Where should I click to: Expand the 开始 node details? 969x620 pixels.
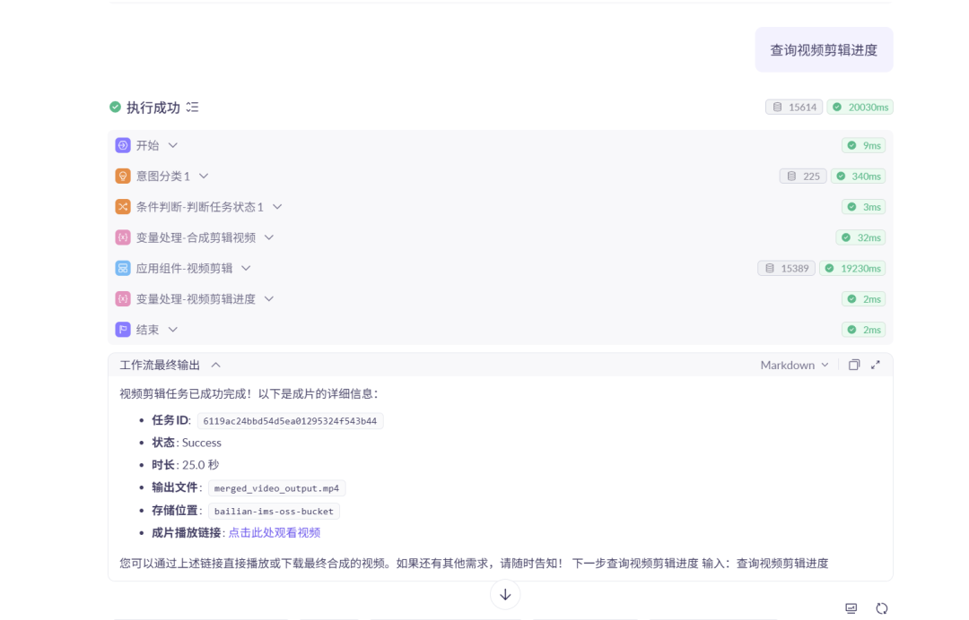[172, 144]
